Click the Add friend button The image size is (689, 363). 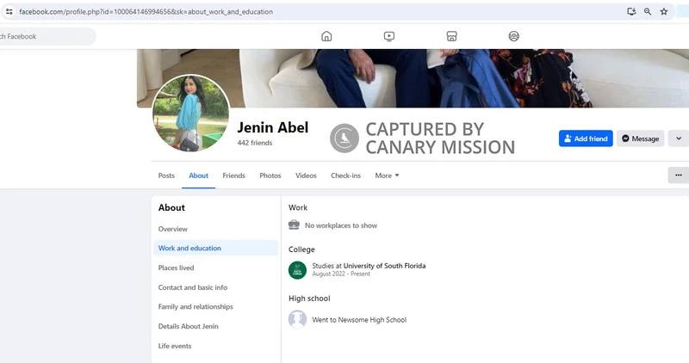[x=586, y=138]
